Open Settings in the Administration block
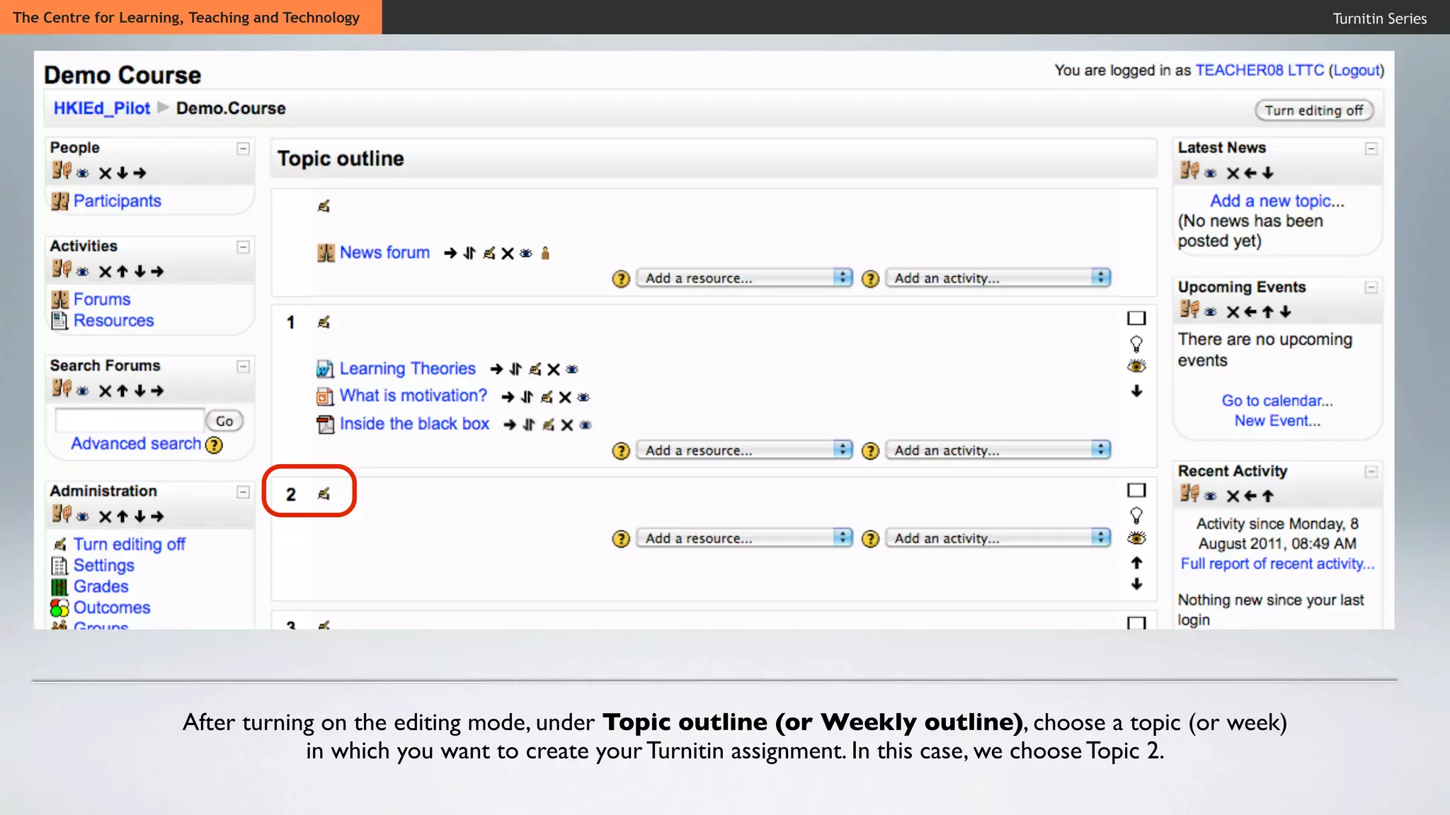Viewport: 1450px width, 815px height. coord(103,565)
